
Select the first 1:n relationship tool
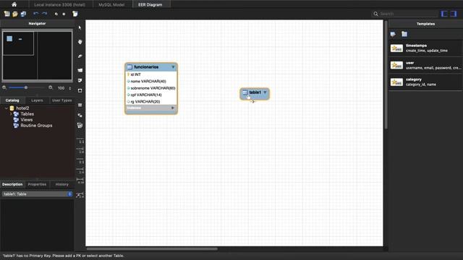80,150
